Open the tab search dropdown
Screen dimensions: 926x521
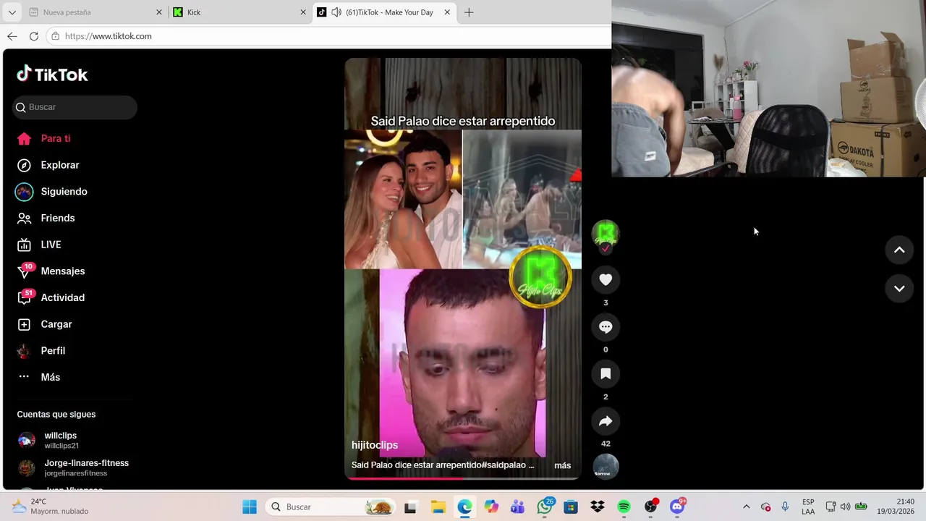[x=12, y=12]
